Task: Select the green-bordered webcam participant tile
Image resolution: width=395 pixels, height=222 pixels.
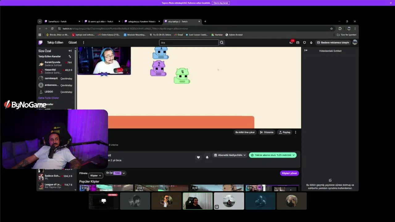Action: pos(198,201)
